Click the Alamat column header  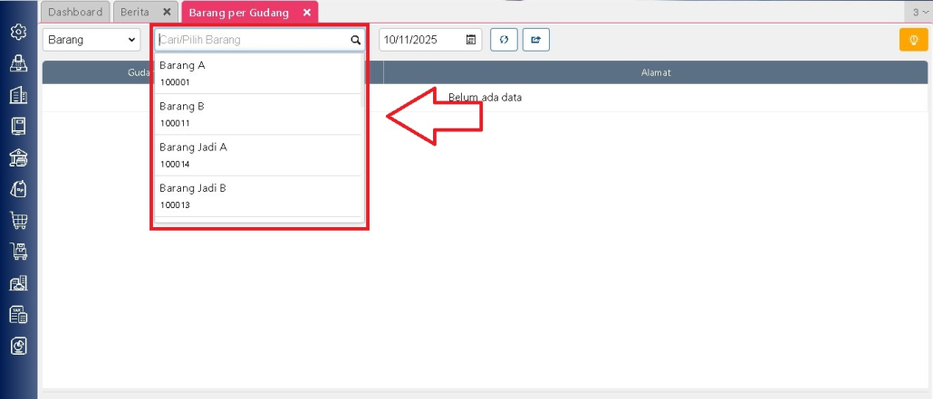coord(655,72)
